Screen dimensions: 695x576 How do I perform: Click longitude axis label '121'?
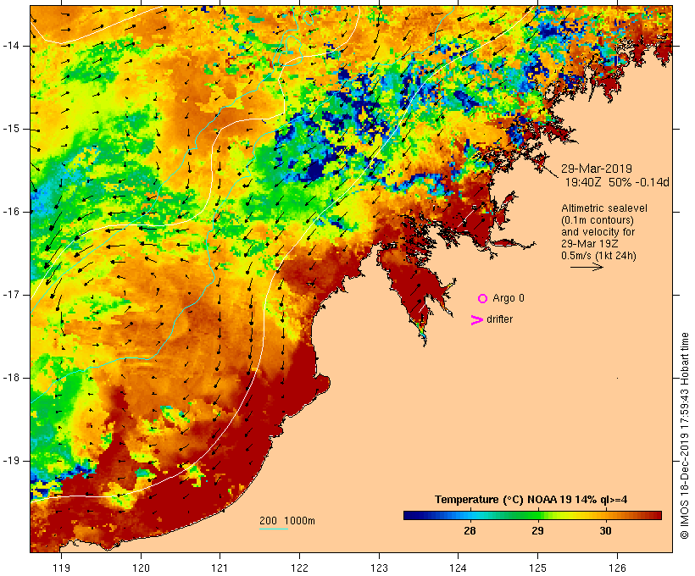(x=220, y=568)
